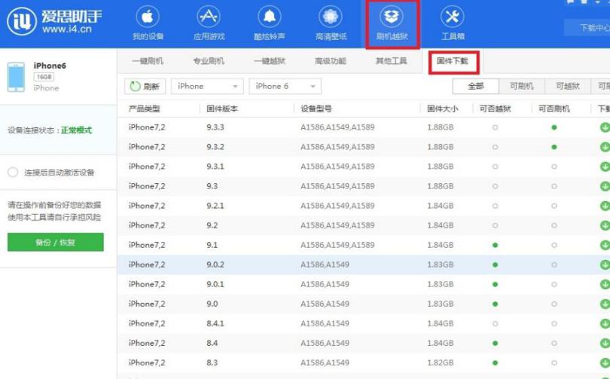Download firmware 9.1 via green arrow

[605, 245]
